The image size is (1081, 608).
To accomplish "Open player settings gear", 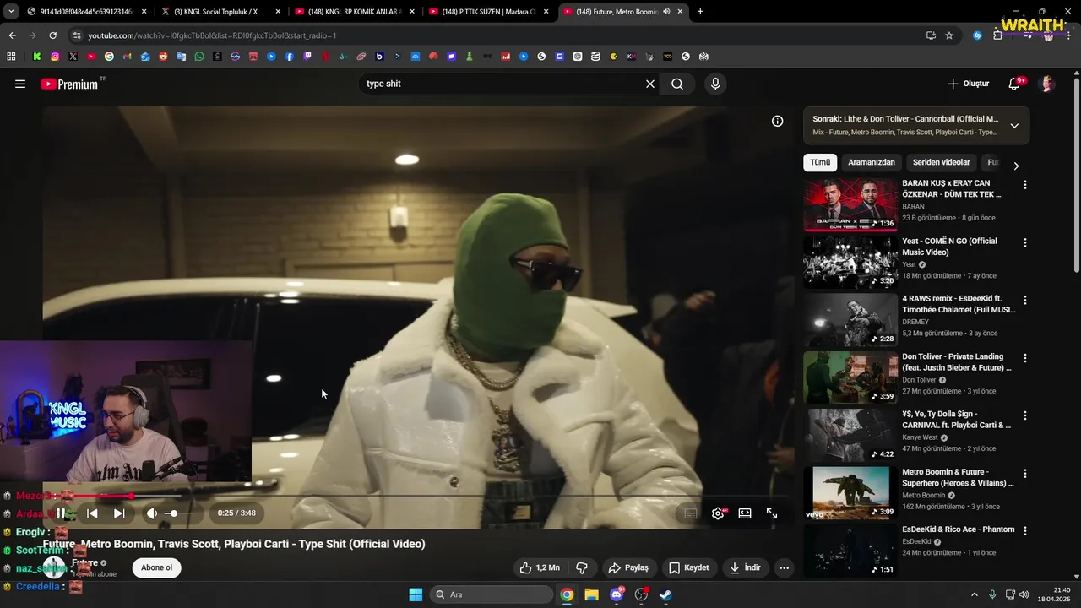I will pos(718,513).
